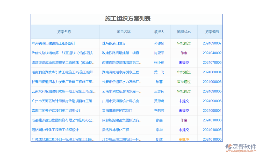Click the 晟铭园林绿化工程 project name link
This screenshot has width=259, height=155.
(x=116, y=130)
